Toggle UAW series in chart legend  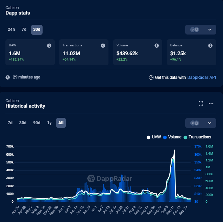point(154,137)
